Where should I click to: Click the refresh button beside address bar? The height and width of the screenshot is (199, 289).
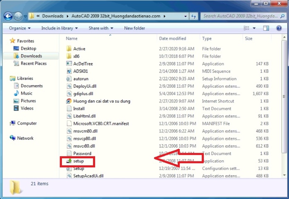(194, 16)
